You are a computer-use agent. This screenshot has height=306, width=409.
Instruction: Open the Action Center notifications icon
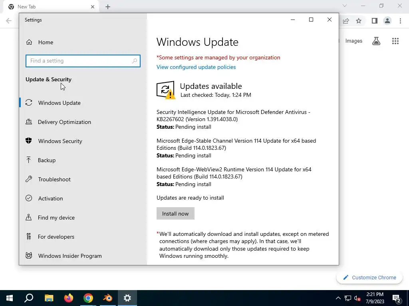click(397, 298)
